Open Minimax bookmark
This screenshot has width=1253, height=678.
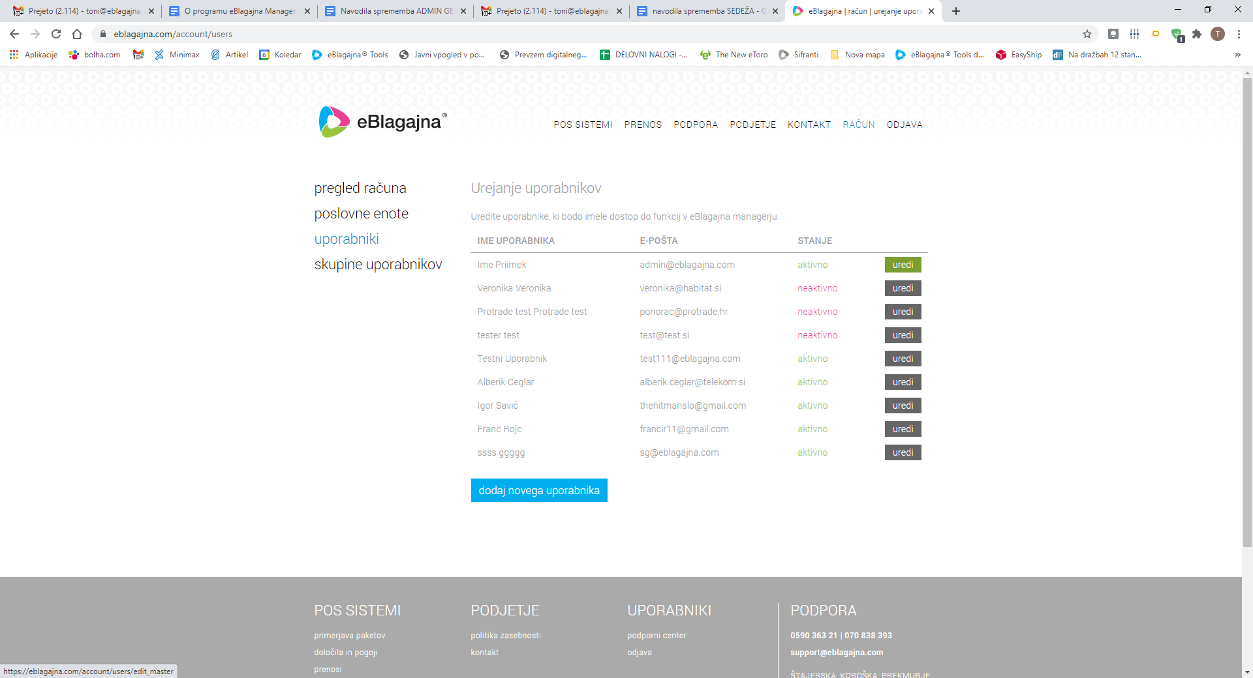click(x=177, y=55)
